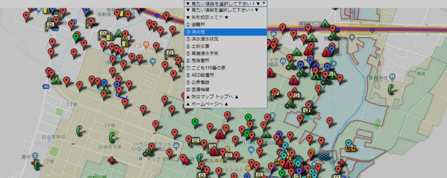Open the 見たい項目を選択して下さい dropdown
This screenshot has height=178, width=447.
(x=226, y=3)
